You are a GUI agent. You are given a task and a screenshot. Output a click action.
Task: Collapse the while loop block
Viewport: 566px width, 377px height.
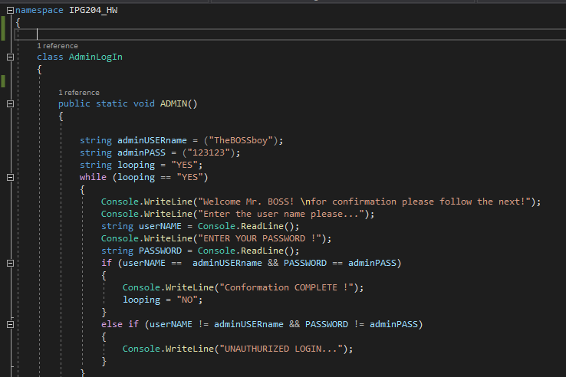(x=10, y=178)
